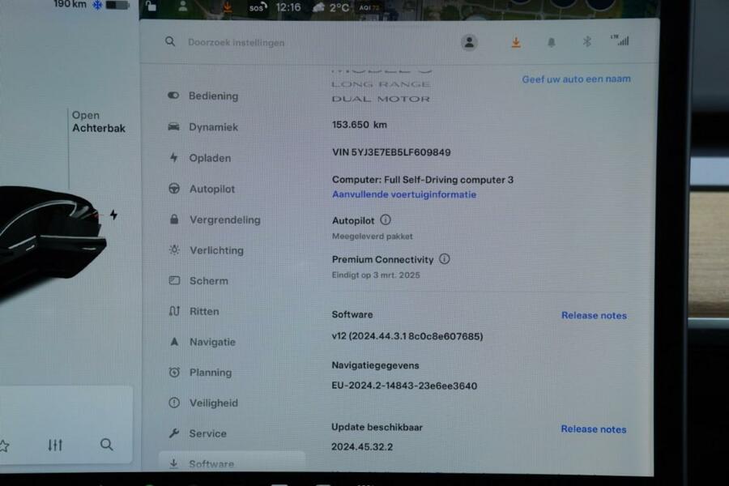Tap the profile icon in top status bar
The height and width of the screenshot is (486, 729).
click(183, 6)
